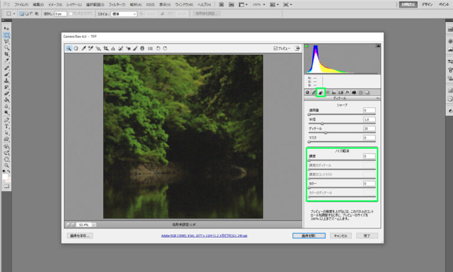Click the 画像を保存 button
Image resolution: width=453 pixels, height=272 pixels.
click(x=80, y=235)
